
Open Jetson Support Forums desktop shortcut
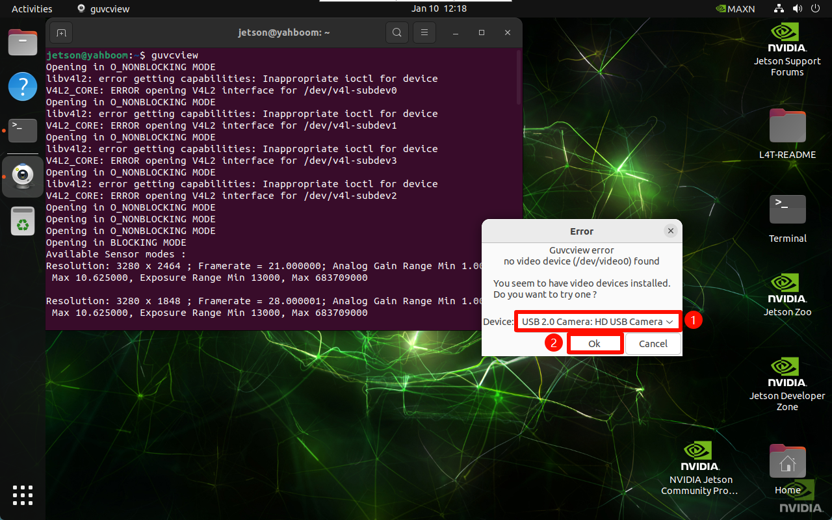[x=787, y=49]
